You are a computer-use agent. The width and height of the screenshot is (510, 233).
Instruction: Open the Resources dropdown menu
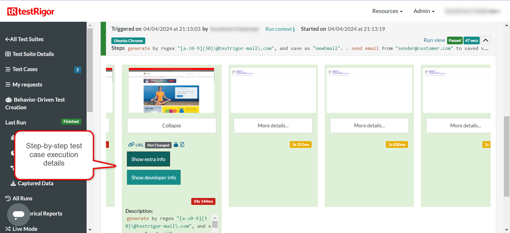(387, 11)
